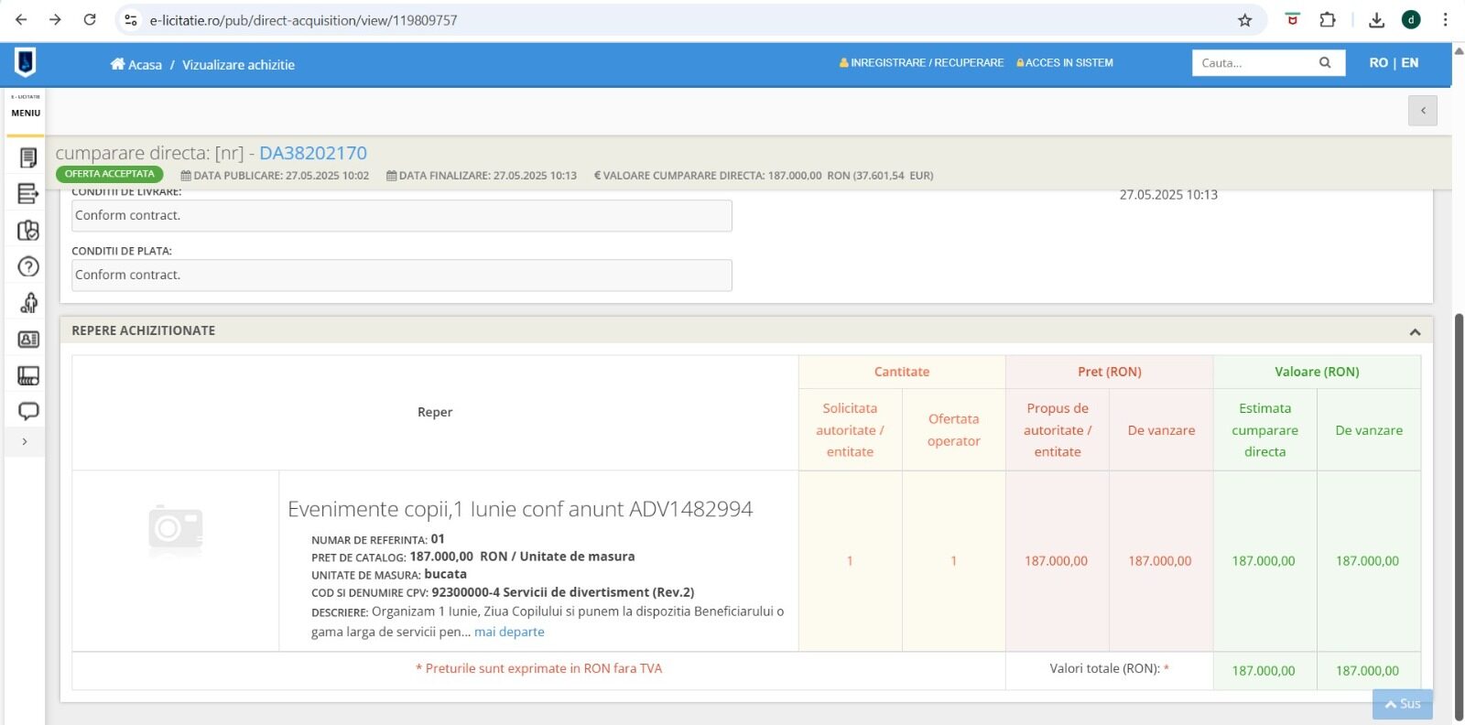Open the document page icon in sidebar
The image size is (1465, 725).
click(28, 158)
